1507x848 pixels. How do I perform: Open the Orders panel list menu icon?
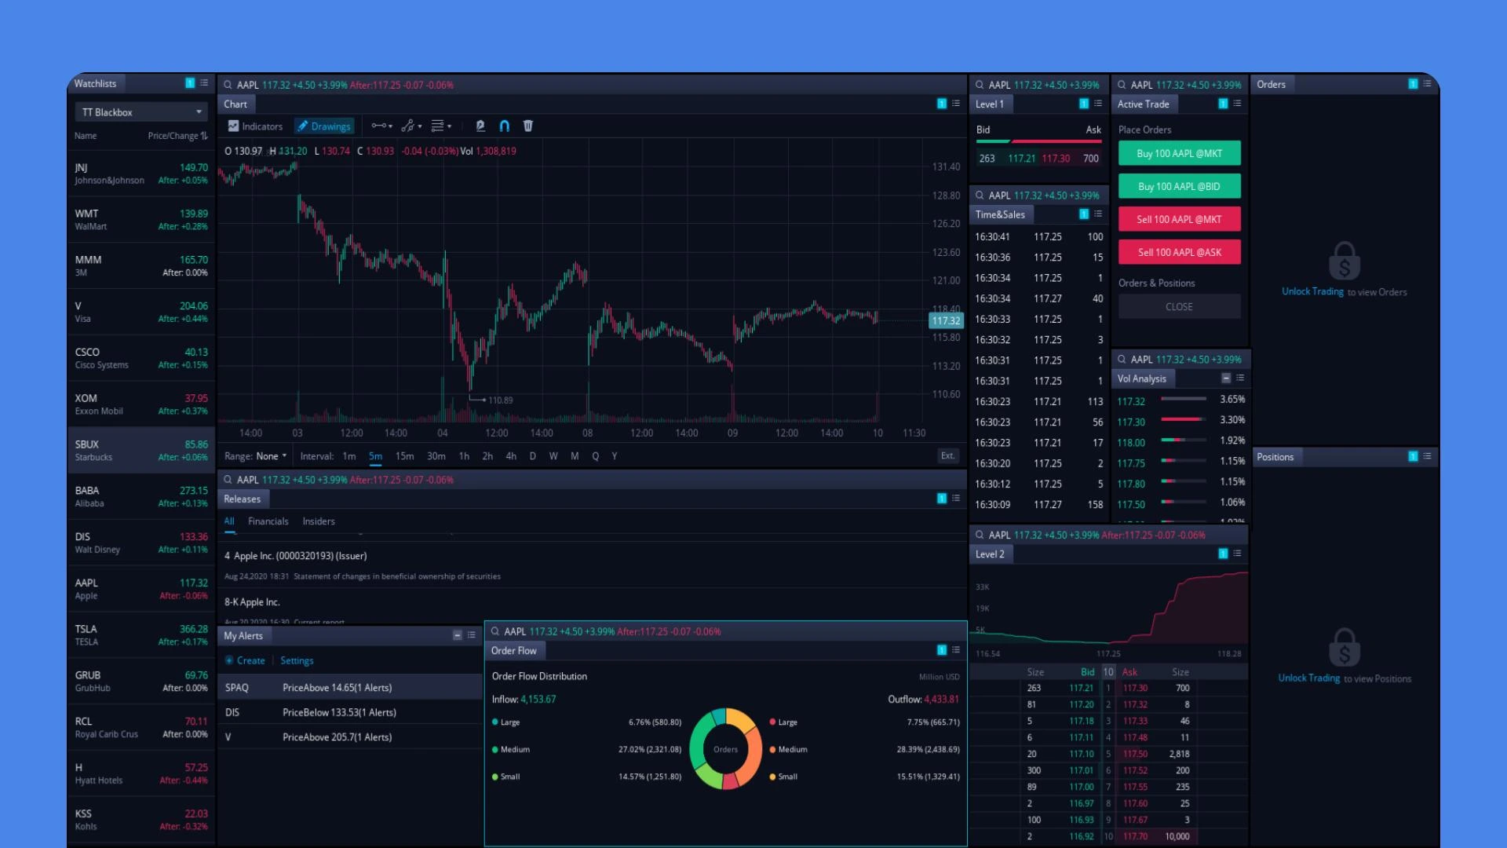click(x=1428, y=84)
